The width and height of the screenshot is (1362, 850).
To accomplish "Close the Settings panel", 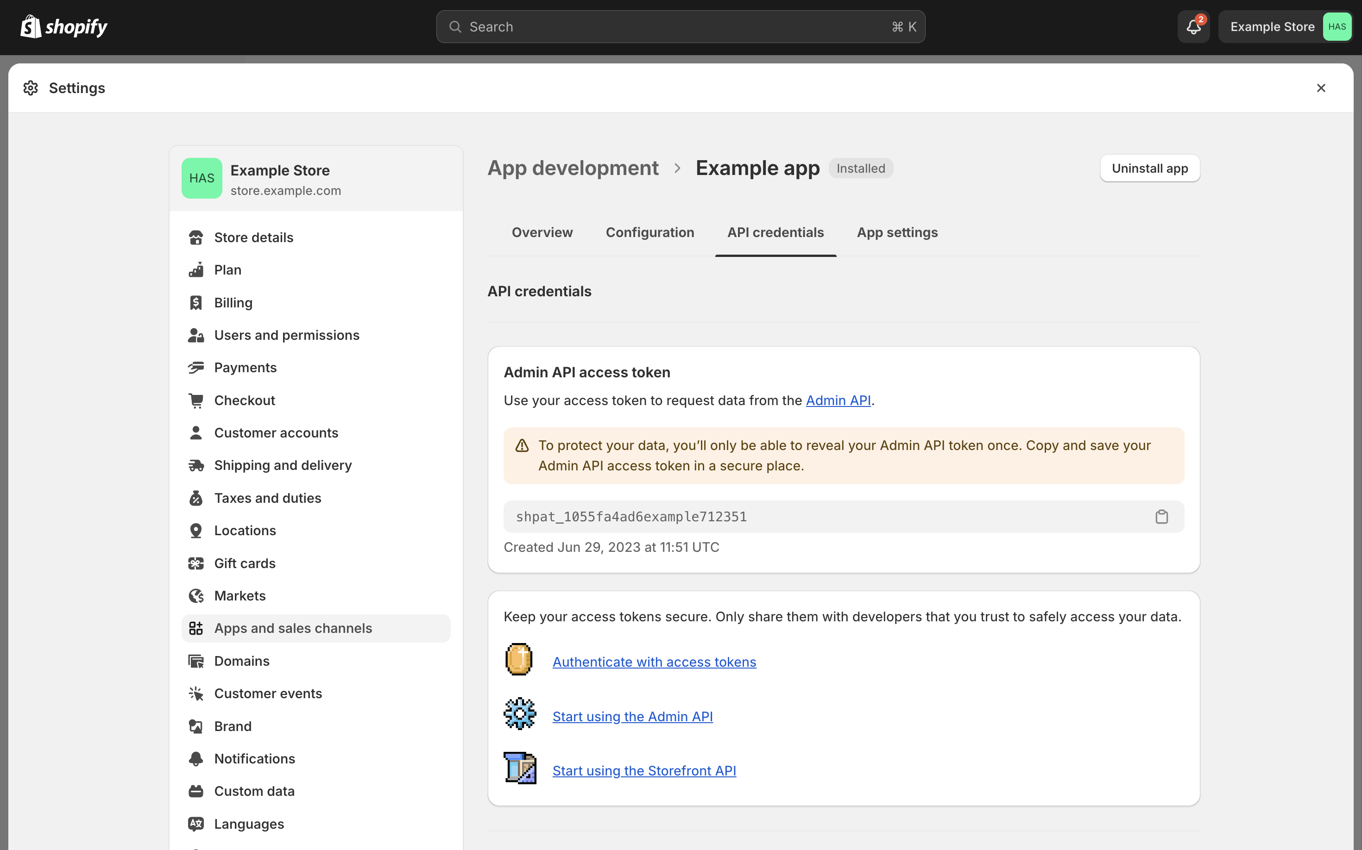I will 1320,87.
